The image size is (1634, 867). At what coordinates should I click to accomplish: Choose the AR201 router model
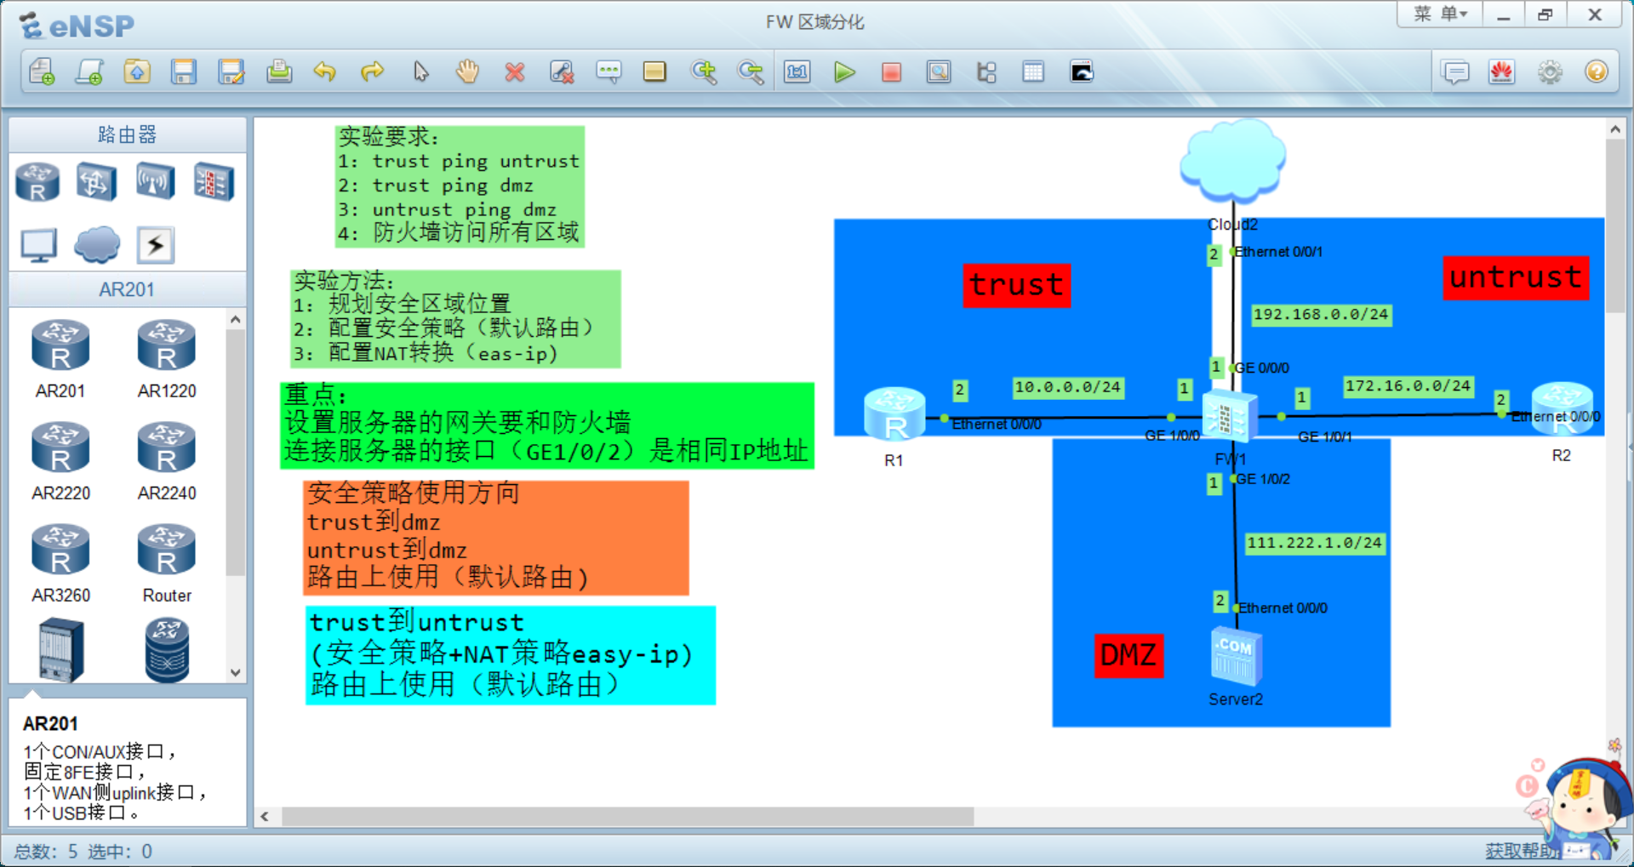(x=60, y=358)
